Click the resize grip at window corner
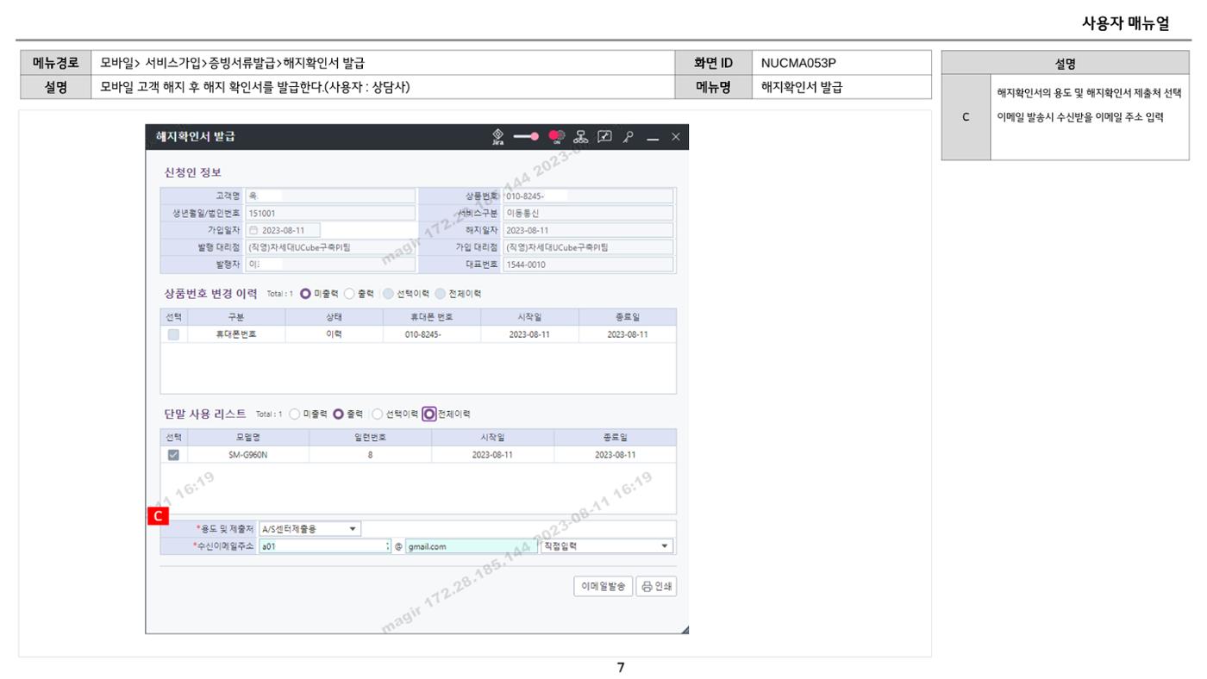This screenshot has height=679, width=1207. tap(685, 629)
